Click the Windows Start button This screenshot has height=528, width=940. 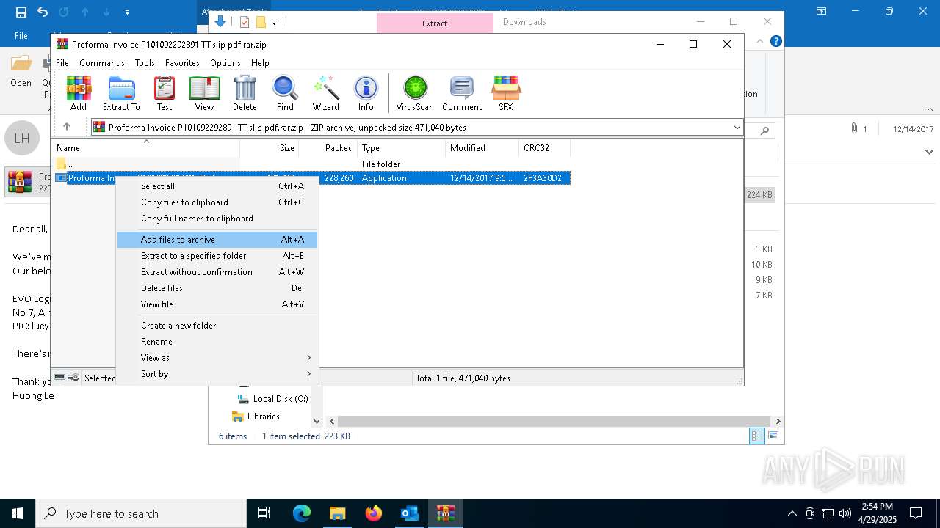click(18, 513)
